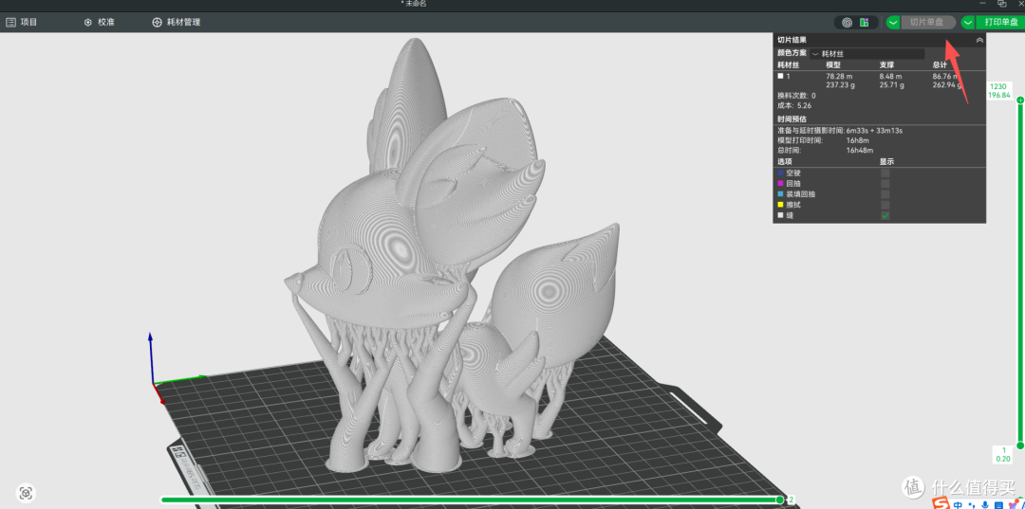
Task: Uncheck display checkbox for 缝
Action: [885, 215]
